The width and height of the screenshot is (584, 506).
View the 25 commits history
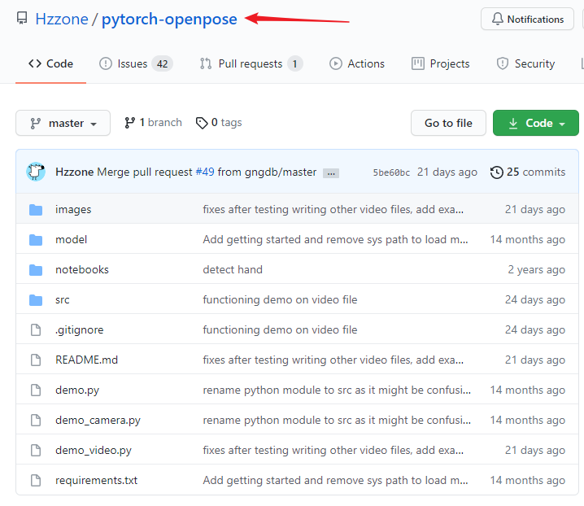click(528, 172)
